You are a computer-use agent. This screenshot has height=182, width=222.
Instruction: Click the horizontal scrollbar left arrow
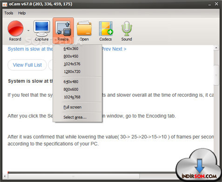pyautogui.click(x=5, y=176)
